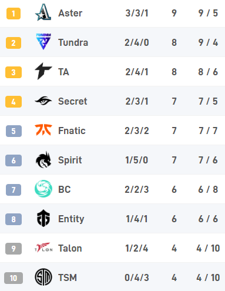Select the Talon team name

[70, 248]
